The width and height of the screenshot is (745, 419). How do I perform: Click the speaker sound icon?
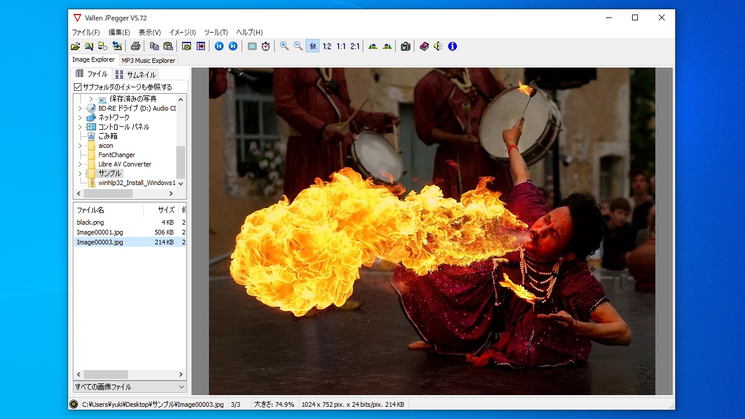(438, 46)
